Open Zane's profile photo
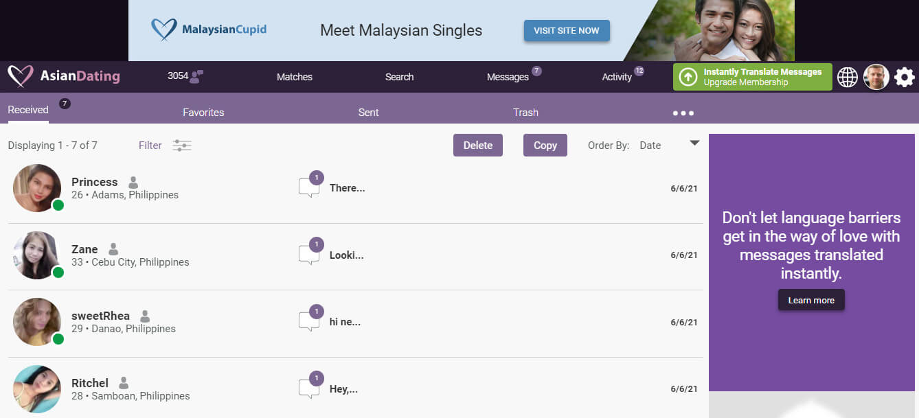Screen dimensions: 919x418 pos(37,255)
